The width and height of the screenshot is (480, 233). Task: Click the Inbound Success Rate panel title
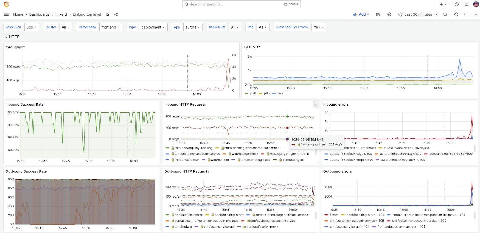click(x=25, y=104)
